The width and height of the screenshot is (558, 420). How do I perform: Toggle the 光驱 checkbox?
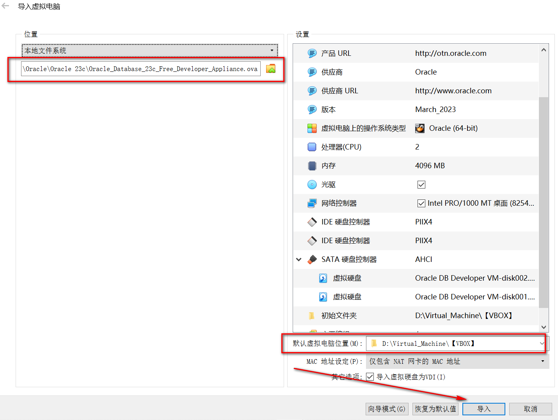421,185
